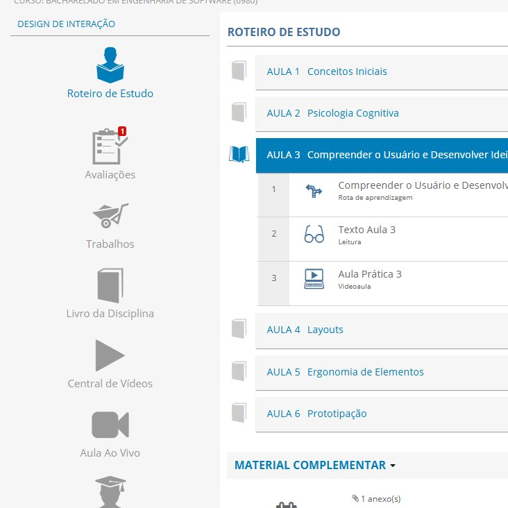This screenshot has height=508, width=508.
Task: Open the Roteiro de Estudo reader icon
Action: (x=110, y=65)
